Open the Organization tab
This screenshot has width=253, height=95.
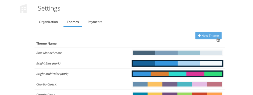click(x=48, y=22)
